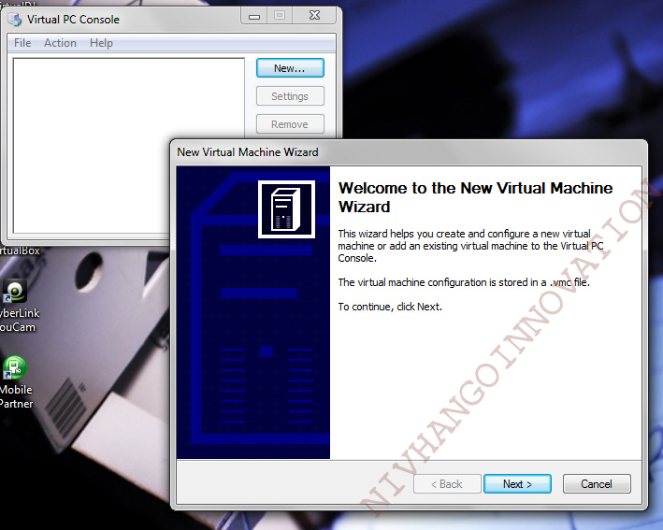Click the Virtual PC Console title bar icon
Image resolution: width=663 pixels, height=530 pixels.
14,20
